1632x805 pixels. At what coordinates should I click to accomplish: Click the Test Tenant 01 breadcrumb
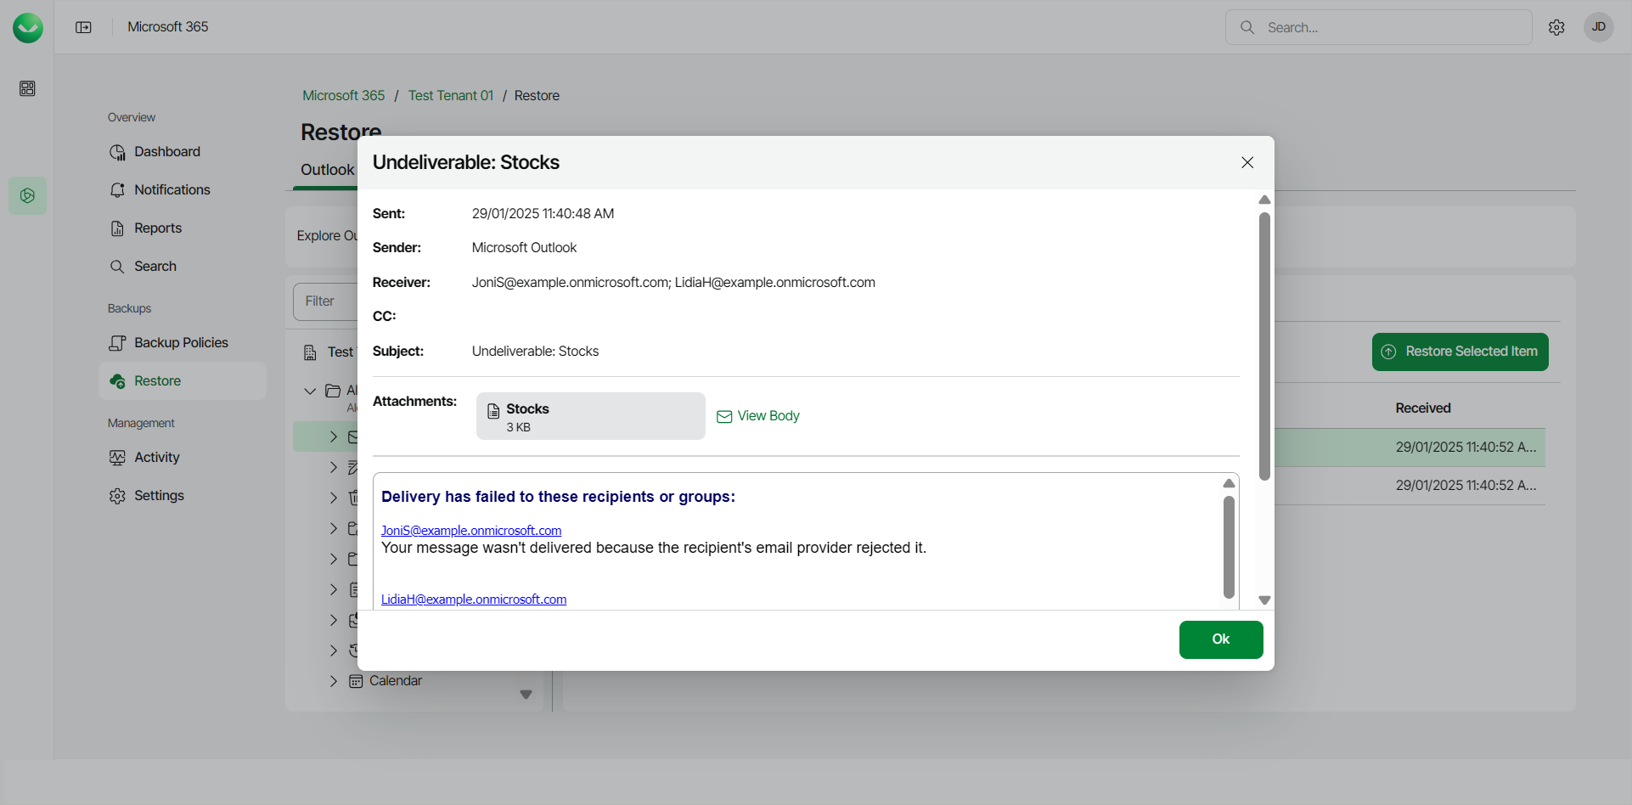[x=450, y=96]
